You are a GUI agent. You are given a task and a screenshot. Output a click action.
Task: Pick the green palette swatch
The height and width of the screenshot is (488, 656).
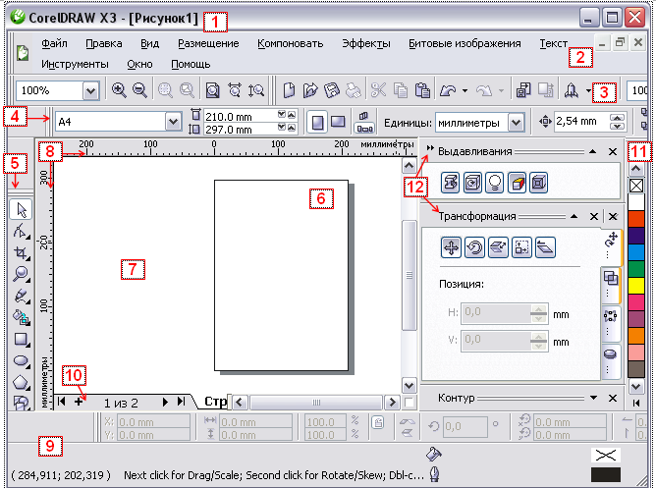tap(636, 269)
